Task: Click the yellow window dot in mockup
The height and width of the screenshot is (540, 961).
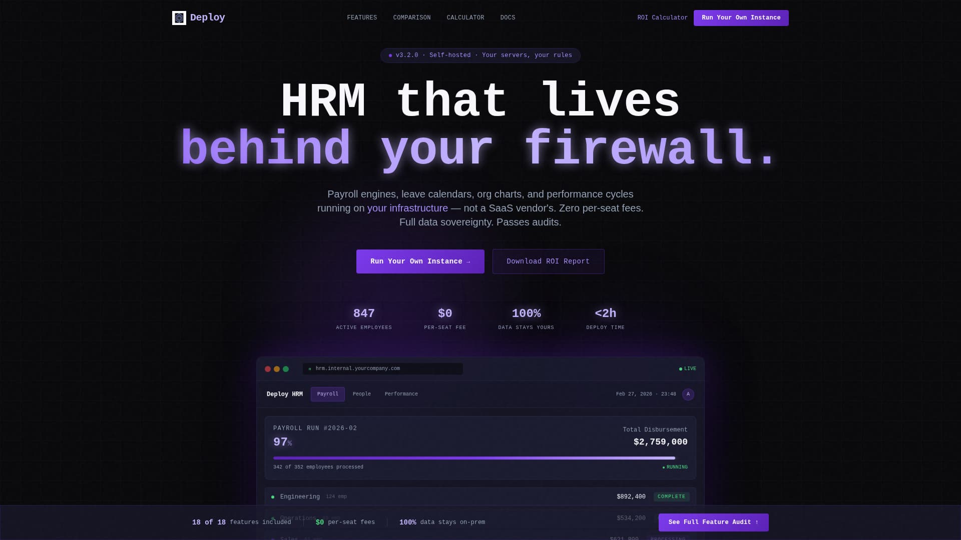Action: 277,369
